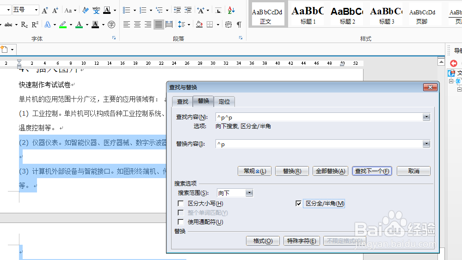This screenshot has width=462, height=260.
Task: Click the A-Z sort icon
Action: [231, 10]
